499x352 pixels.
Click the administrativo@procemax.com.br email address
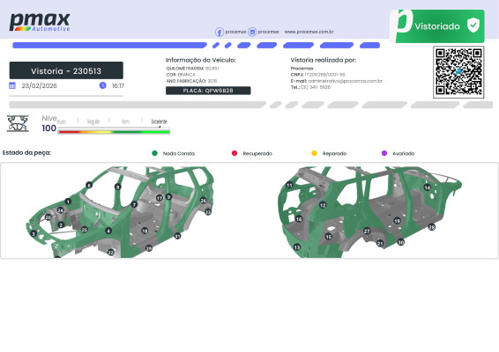(345, 81)
